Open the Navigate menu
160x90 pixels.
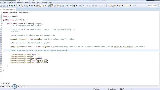(x=20, y=2)
